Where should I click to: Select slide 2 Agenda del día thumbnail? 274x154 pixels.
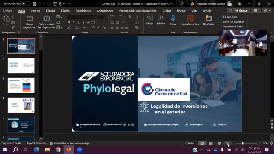coord(21,65)
